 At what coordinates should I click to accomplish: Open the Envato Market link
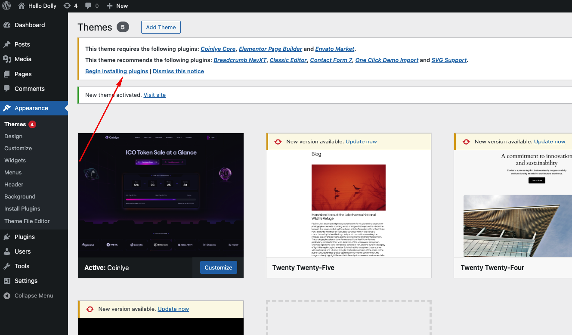point(335,49)
